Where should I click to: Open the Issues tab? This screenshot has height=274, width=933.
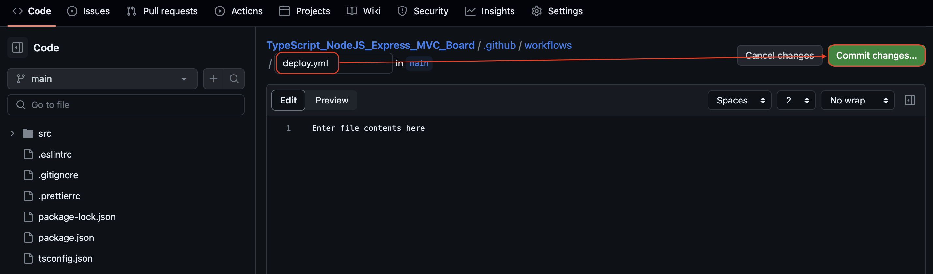click(x=88, y=11)
